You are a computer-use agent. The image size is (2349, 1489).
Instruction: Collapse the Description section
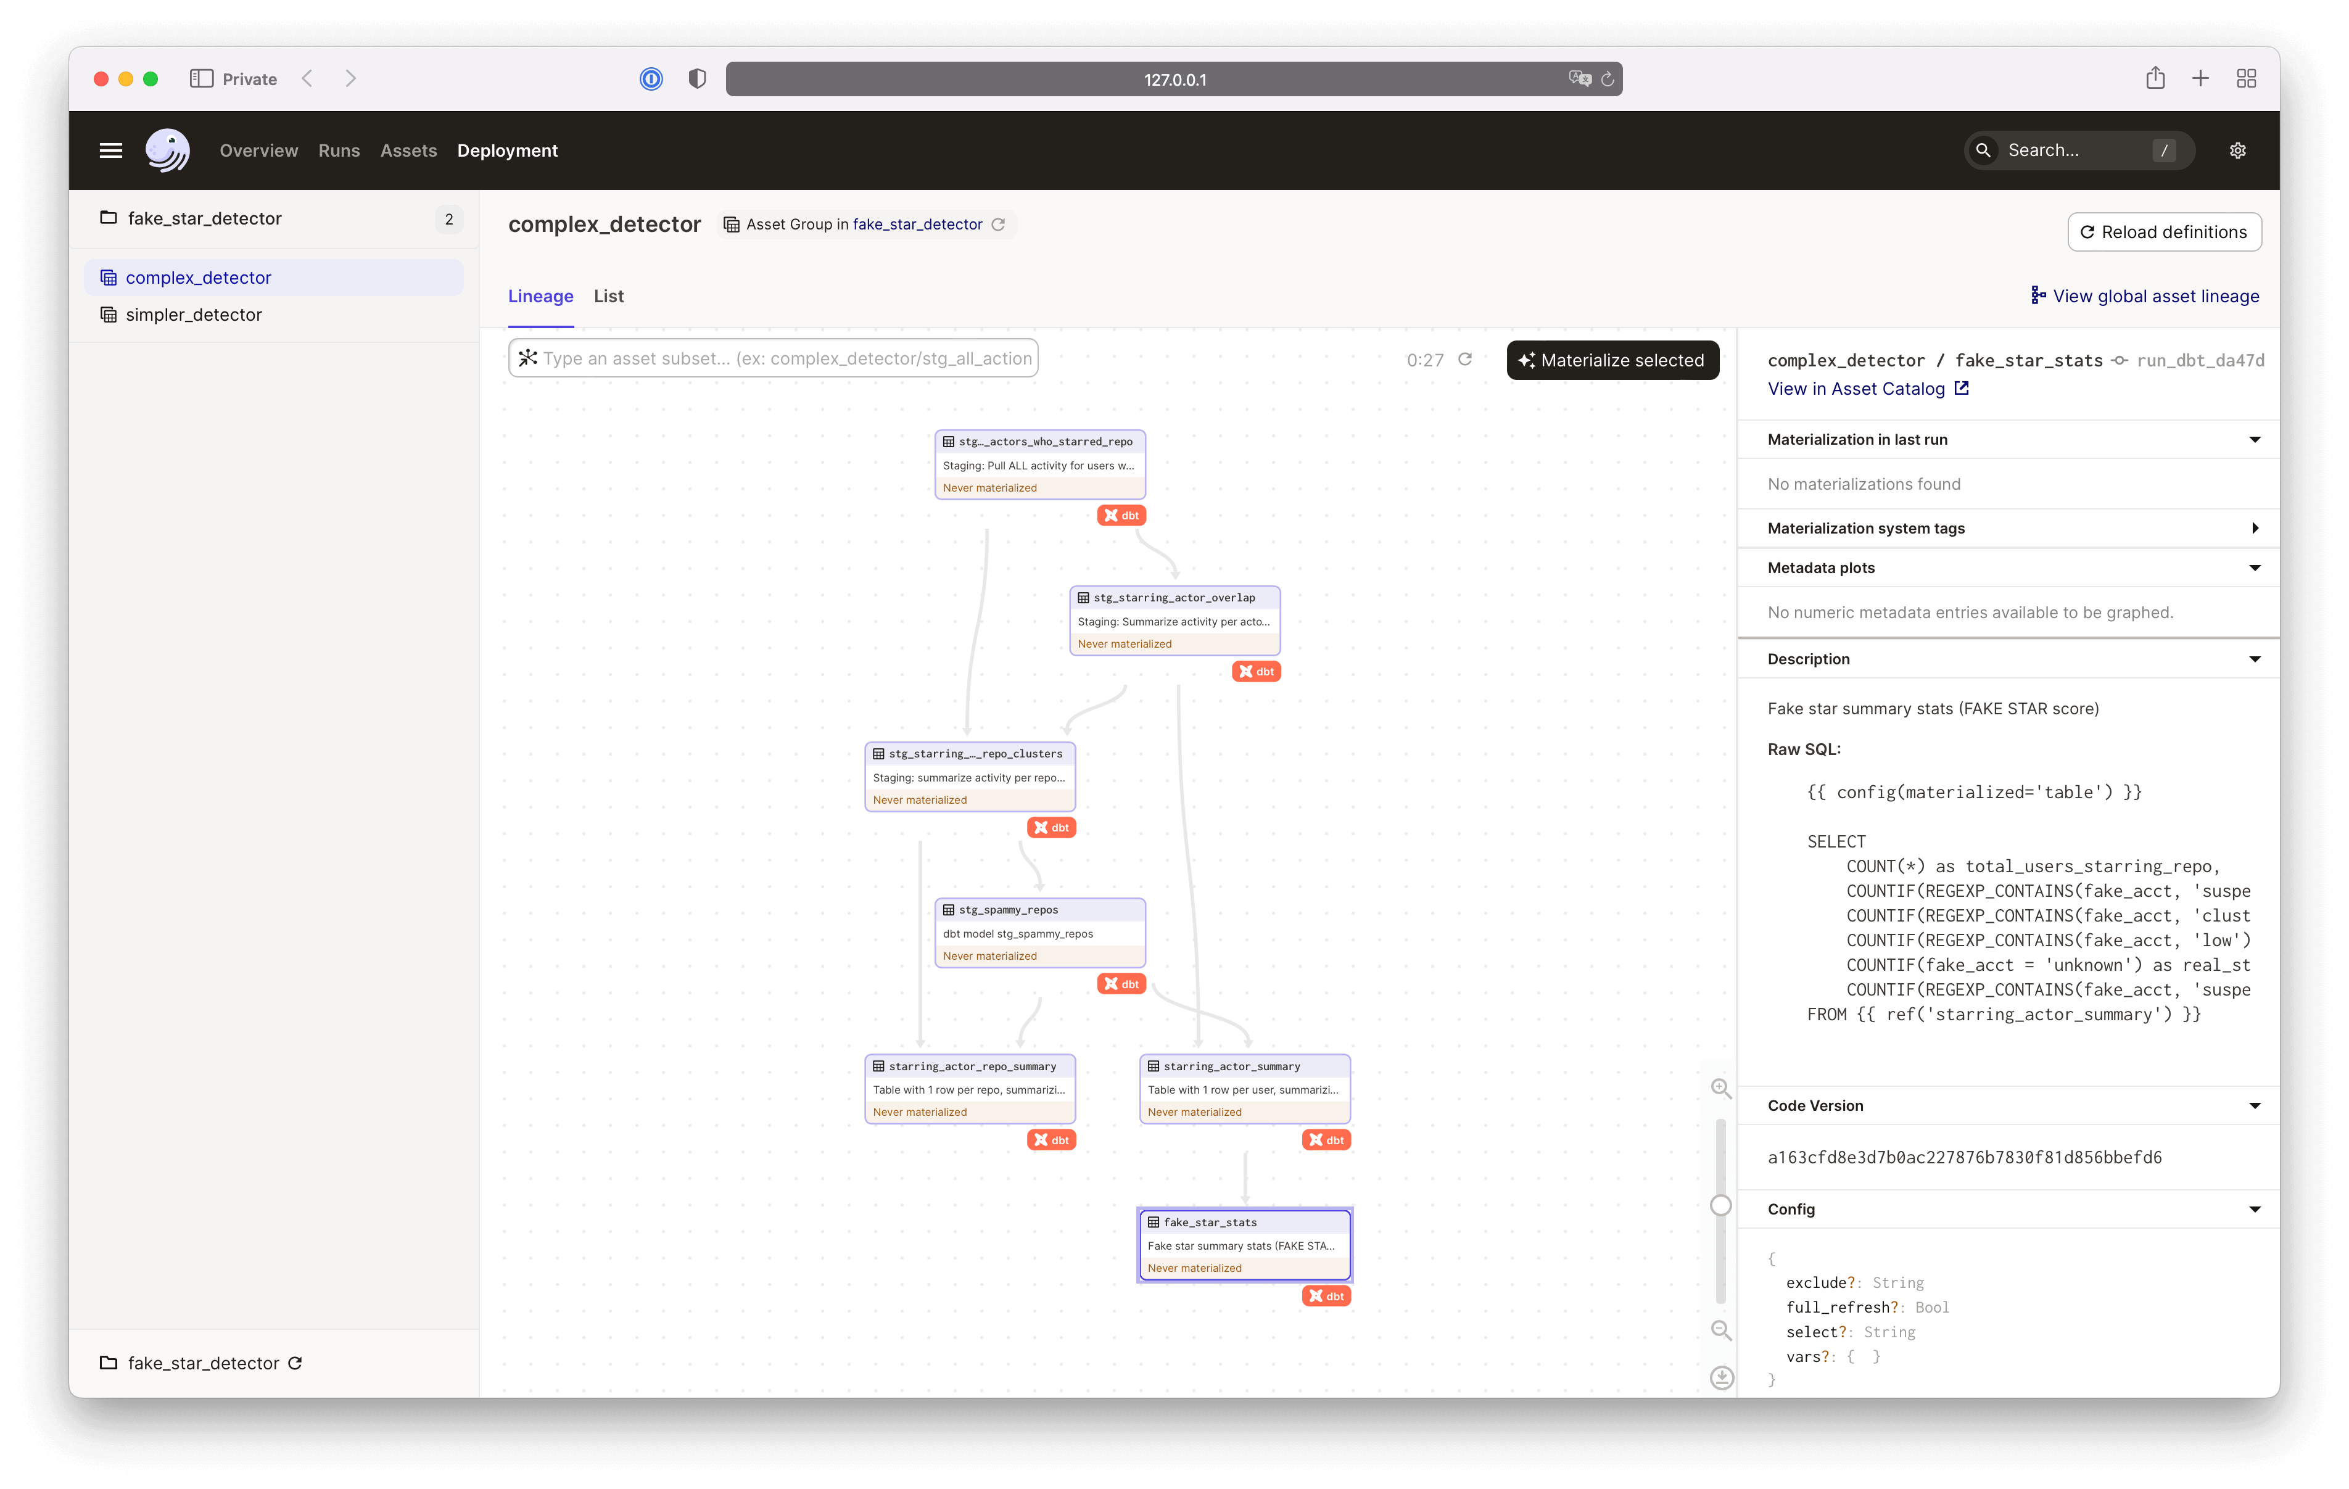click(2255, 659)
